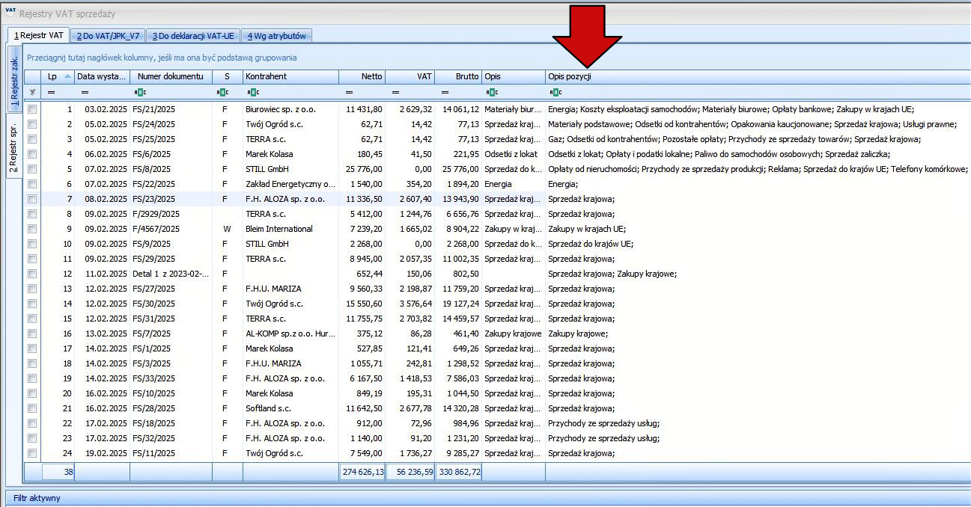This screenshot has width=971, height=507.
Task: Open ABC operator icon in Opis pozycji filter
Action: coord(555,93)
